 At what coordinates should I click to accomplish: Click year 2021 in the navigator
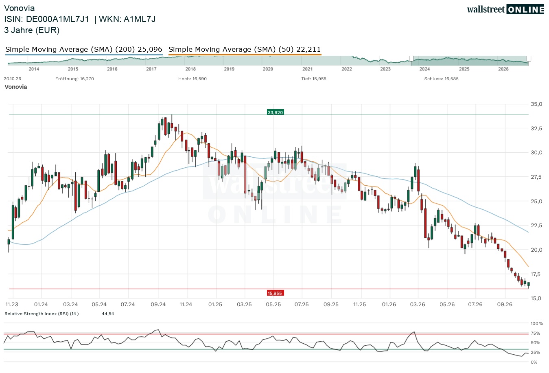(x=307, y=69)
